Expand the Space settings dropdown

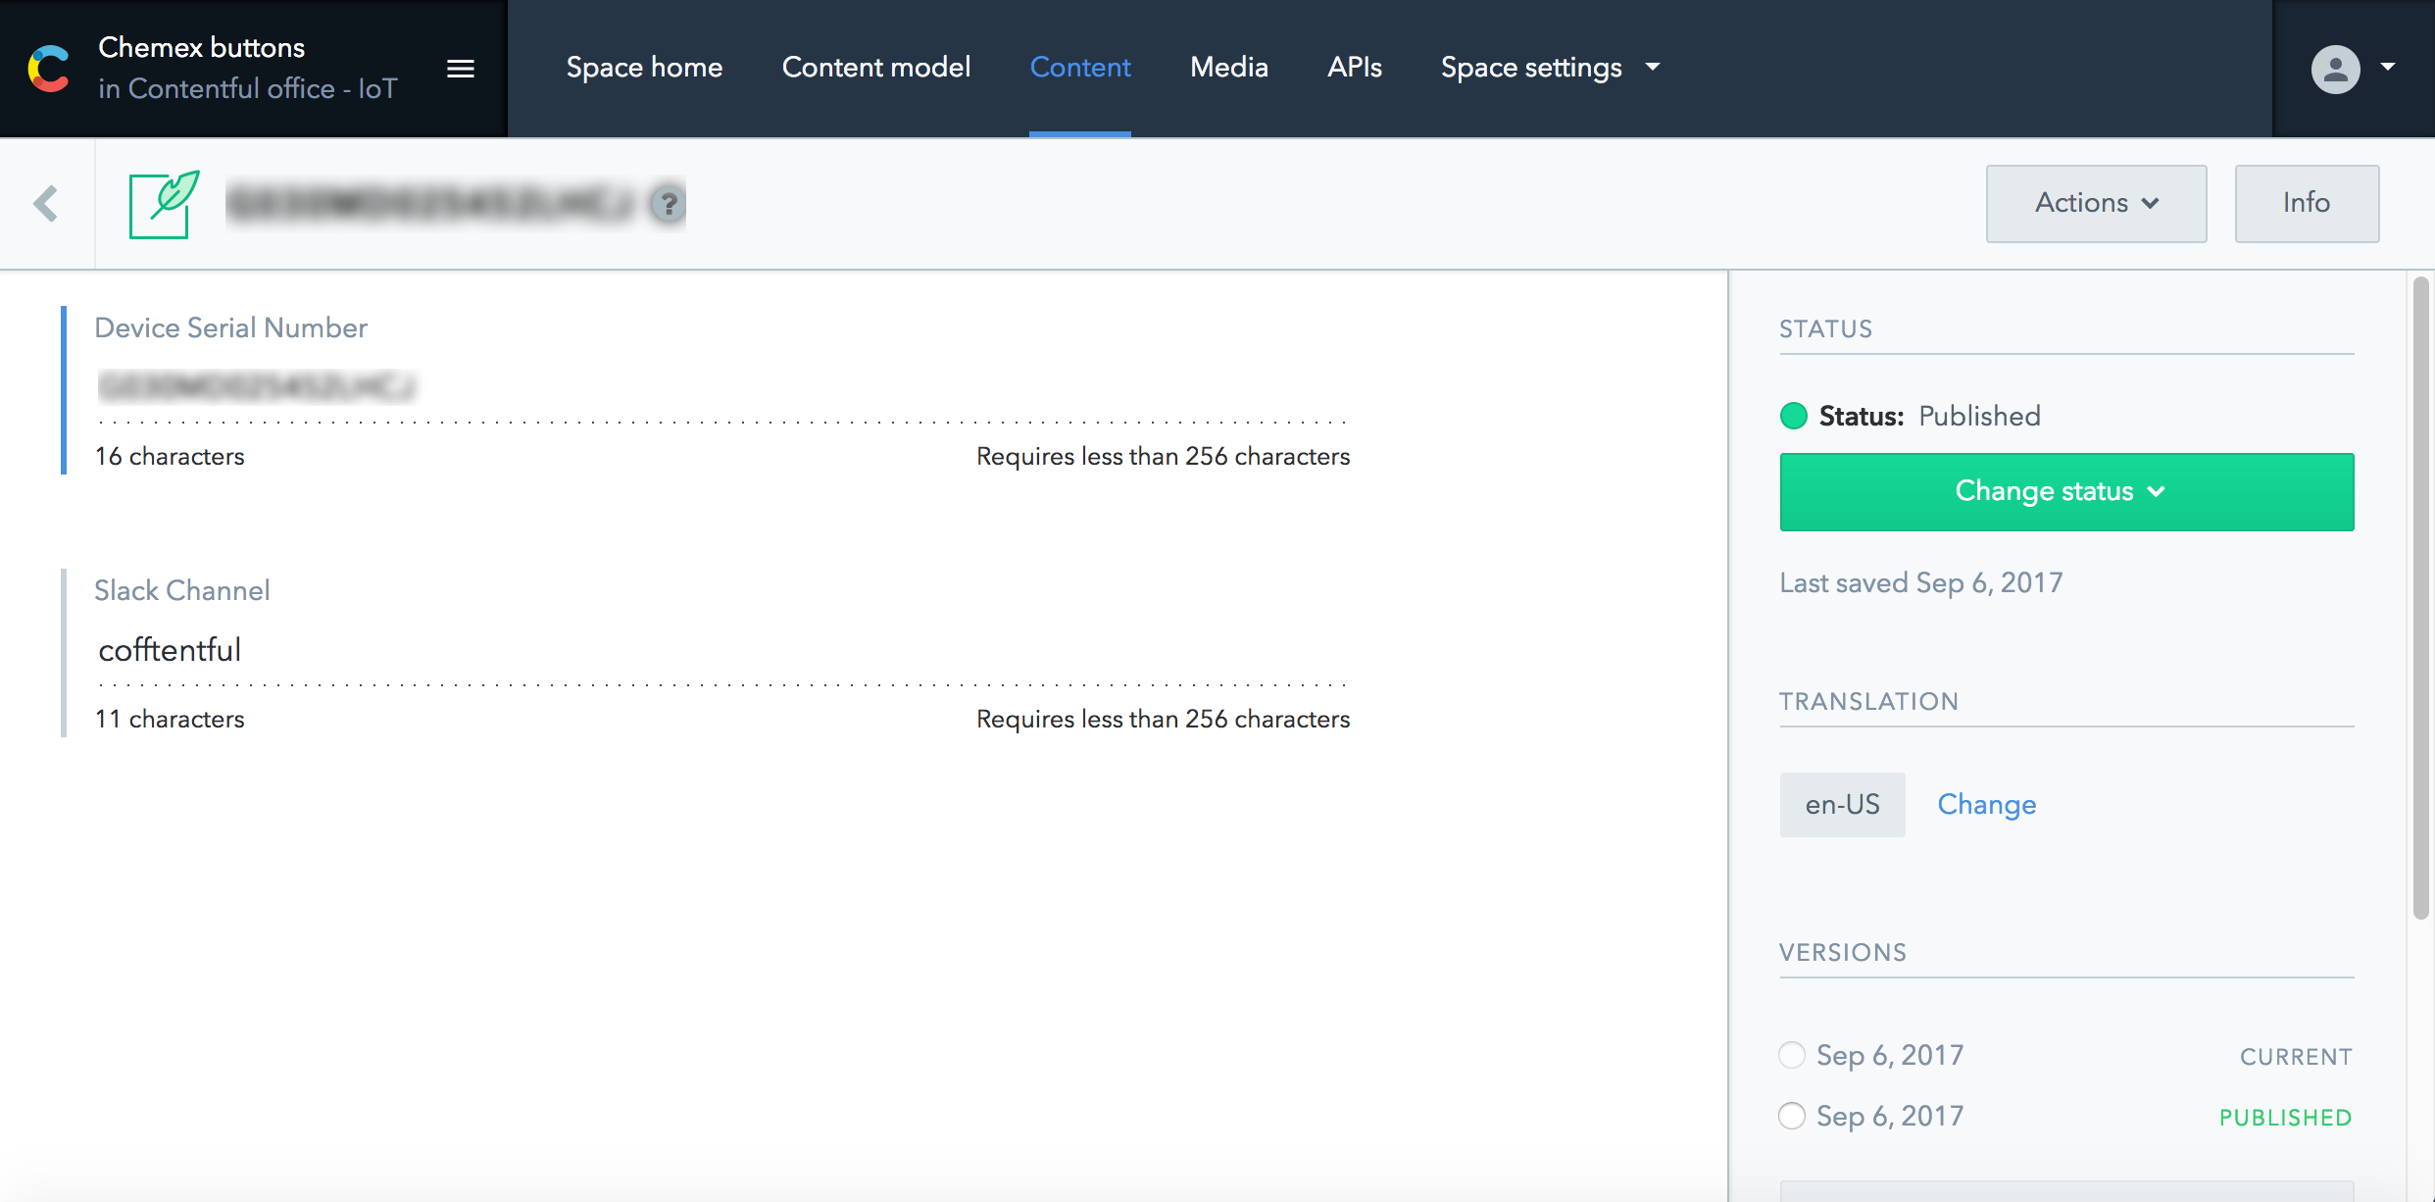coord(1549,67)
